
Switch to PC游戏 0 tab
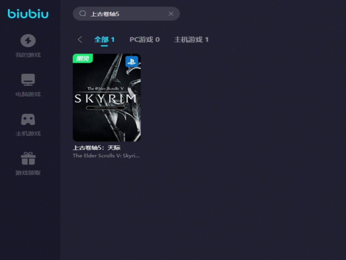click(x=144, y=39)
